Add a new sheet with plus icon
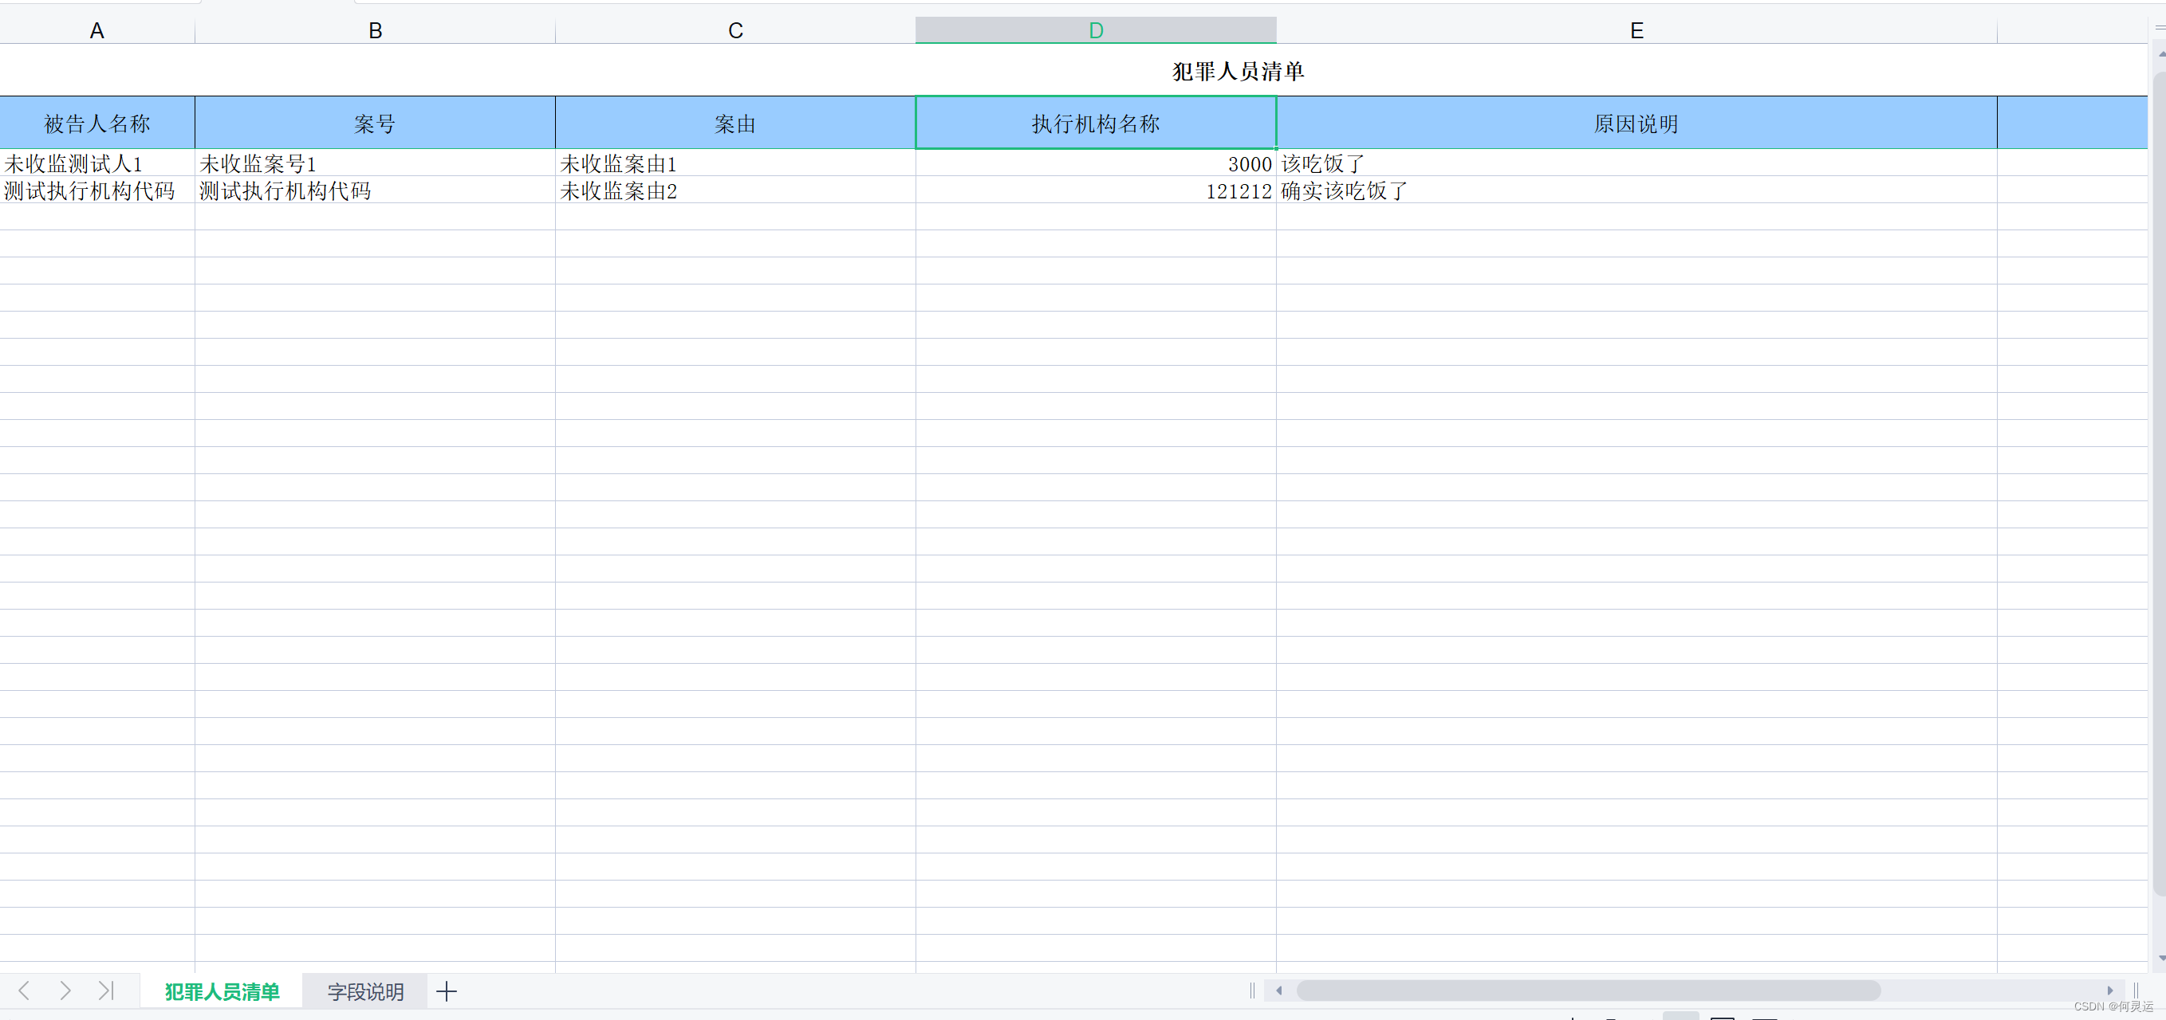 [447, 991]
